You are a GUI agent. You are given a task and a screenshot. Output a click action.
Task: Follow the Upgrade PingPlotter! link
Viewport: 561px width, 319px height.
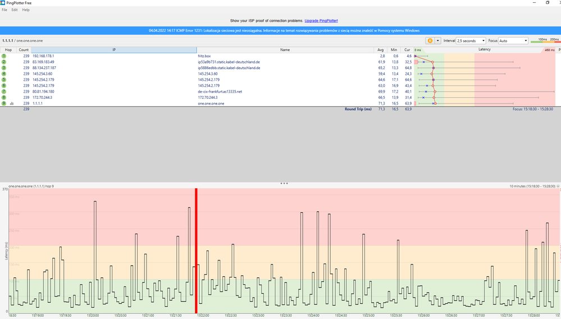321,21
